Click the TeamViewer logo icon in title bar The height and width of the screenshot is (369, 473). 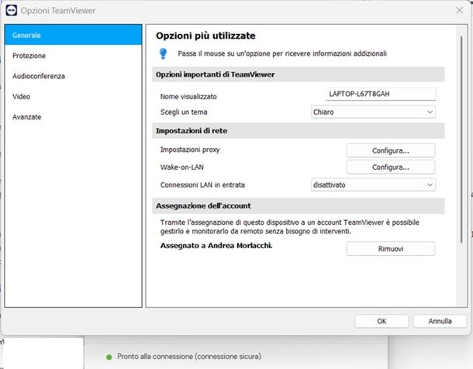pyautogui.click(x=12, y=10)
